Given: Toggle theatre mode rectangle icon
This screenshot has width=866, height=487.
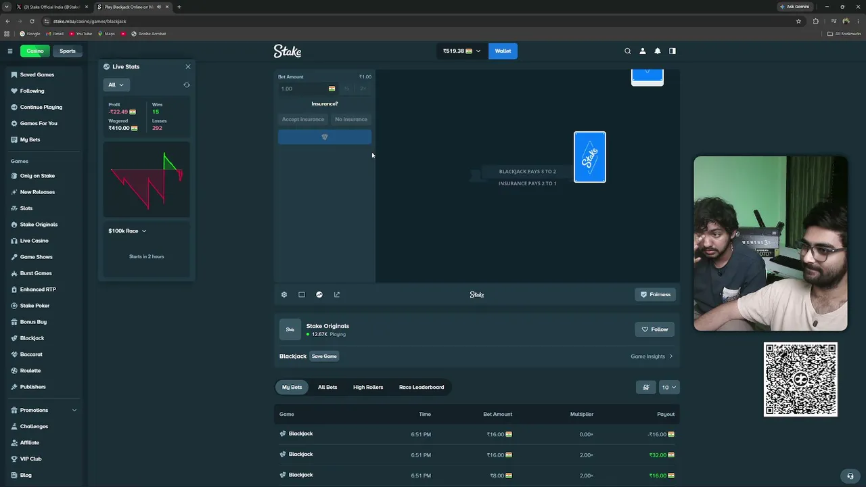Looking at the screenshot, I should point(302,294).
